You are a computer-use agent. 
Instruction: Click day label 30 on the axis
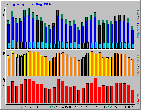(128, 107)
